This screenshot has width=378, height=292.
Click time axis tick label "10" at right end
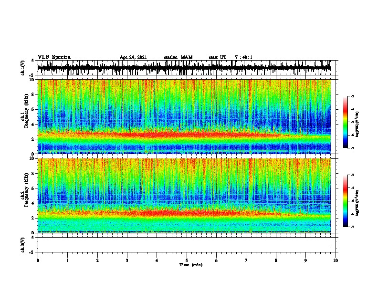coord(336,261)
